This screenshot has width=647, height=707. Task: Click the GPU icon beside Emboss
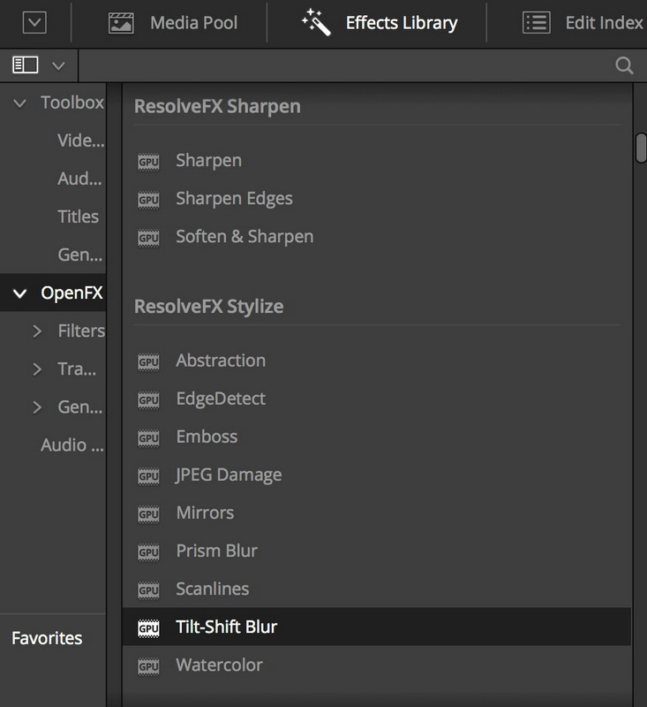pyautogui.click(x=148, y=437)
